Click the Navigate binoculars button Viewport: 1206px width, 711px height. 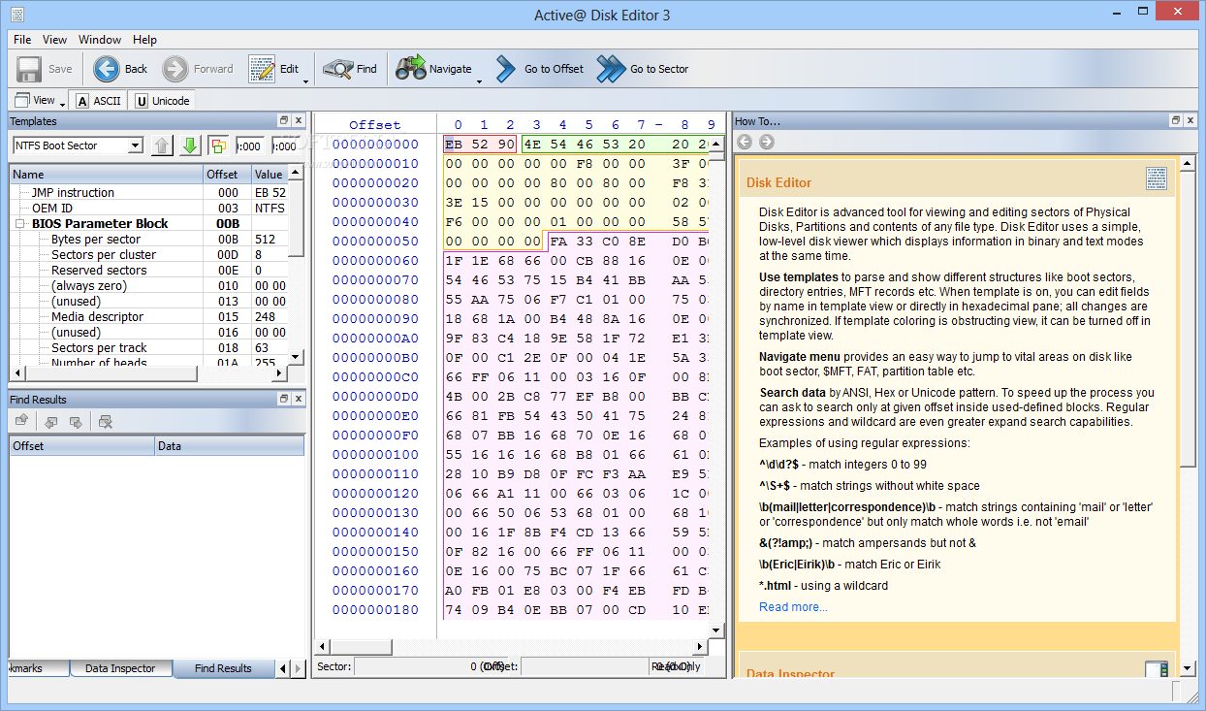click(433, 69)
